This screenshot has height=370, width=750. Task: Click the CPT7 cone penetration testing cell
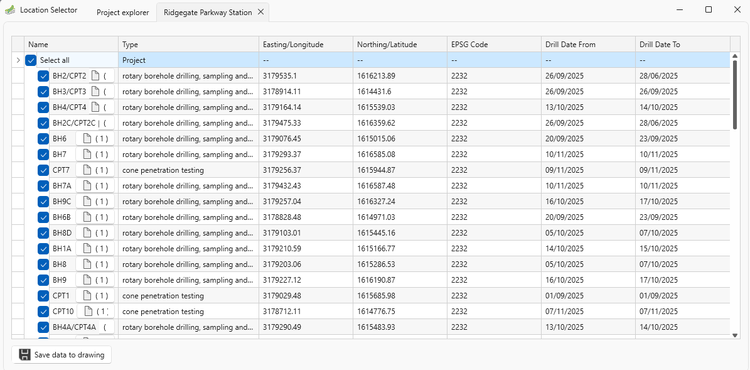tap(188, 170)
